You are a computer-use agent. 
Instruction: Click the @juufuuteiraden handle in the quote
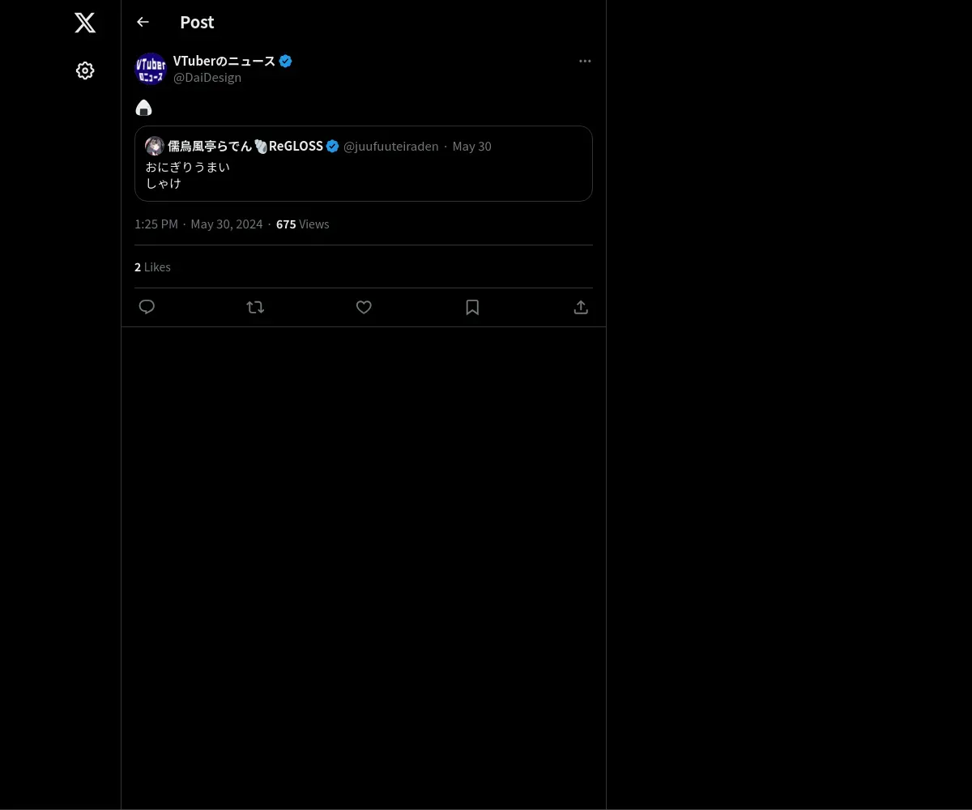[x=390, y=147]
